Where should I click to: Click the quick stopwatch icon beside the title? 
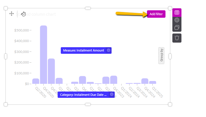point(23,14)
